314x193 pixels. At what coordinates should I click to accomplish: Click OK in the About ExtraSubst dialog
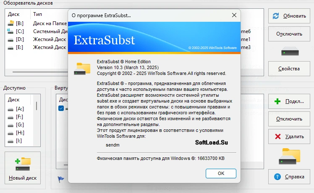point(221,173)
